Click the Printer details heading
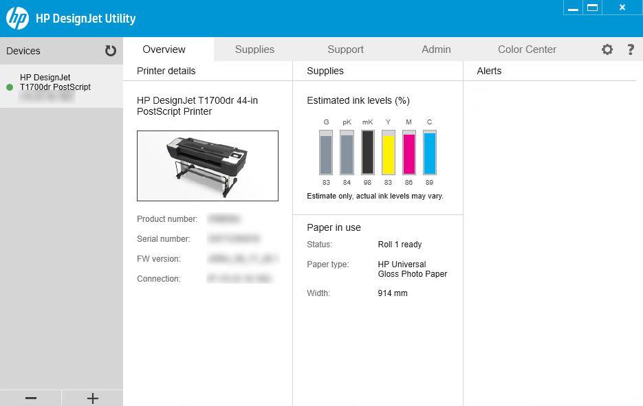Image resolution: width=643 pixels, height=406 pixels. click(x=166, y=71)
